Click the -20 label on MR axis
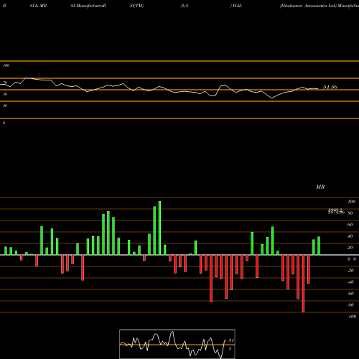This screenshot has height=359, width=359. pos(350,271)
